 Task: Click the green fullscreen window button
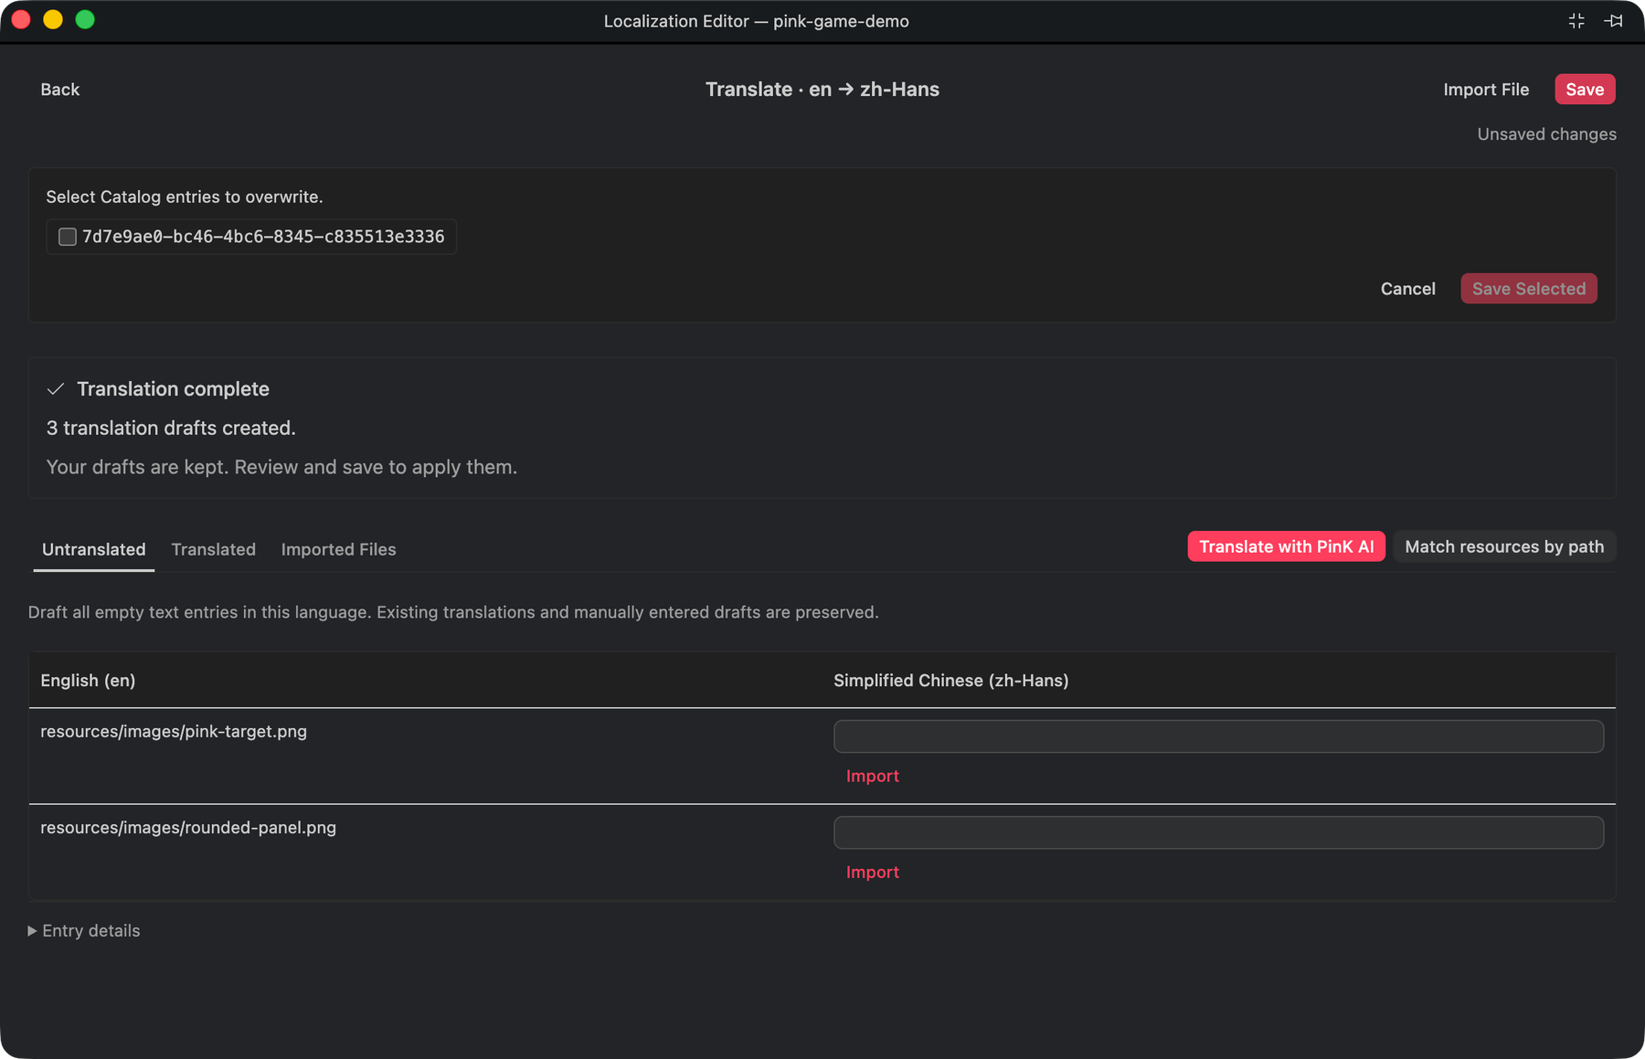point(85,19)
